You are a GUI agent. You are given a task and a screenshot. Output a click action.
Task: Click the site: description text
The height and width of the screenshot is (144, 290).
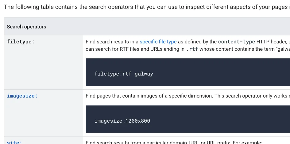pyautogui.click(x=174, y=142)
